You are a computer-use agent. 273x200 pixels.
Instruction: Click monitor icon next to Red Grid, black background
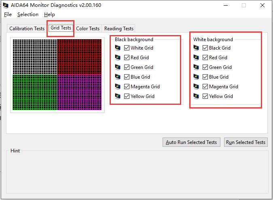(118, 58)
